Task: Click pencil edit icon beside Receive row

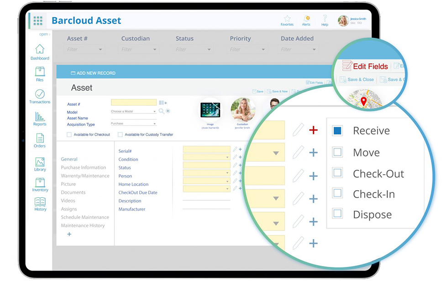Action: coord(298,130)
